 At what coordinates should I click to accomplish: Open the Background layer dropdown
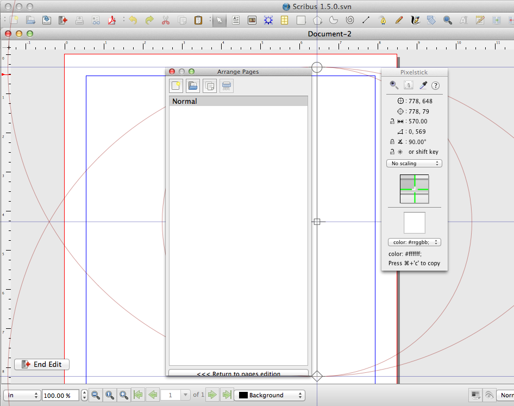pos(269,395)
